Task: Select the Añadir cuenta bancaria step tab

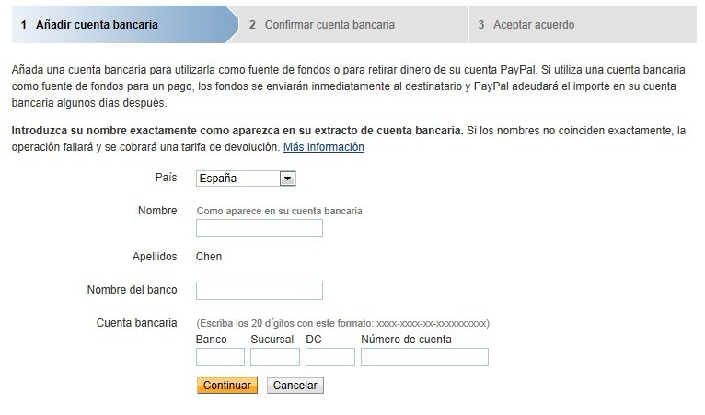Action: [x=97, y=25]
